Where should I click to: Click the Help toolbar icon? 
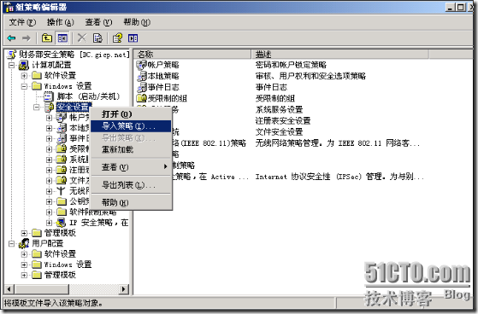117,38
